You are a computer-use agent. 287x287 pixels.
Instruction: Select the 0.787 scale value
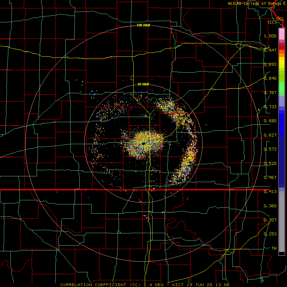tap(270, 92)
